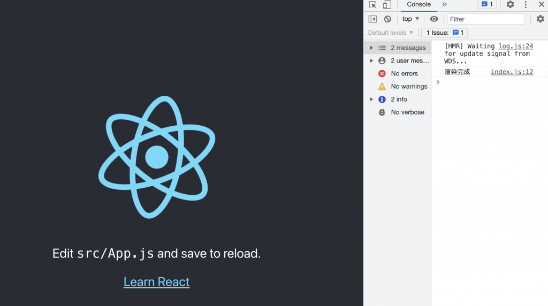Click the 1 Issue button
548x306 pixels.
445,33
